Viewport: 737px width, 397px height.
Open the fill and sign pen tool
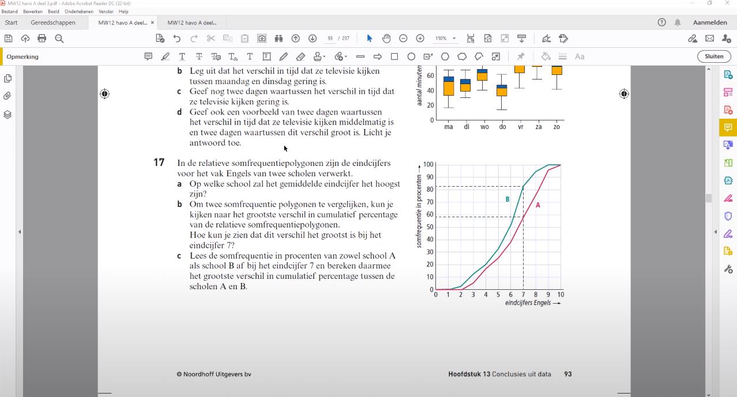tap(546, 38)
